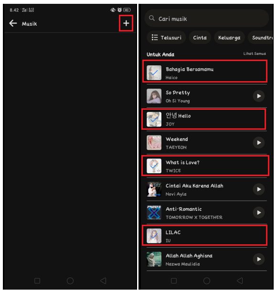Tap the battery indicator in status bar
This screenshot has width=277, height=292.
[127, 10]
